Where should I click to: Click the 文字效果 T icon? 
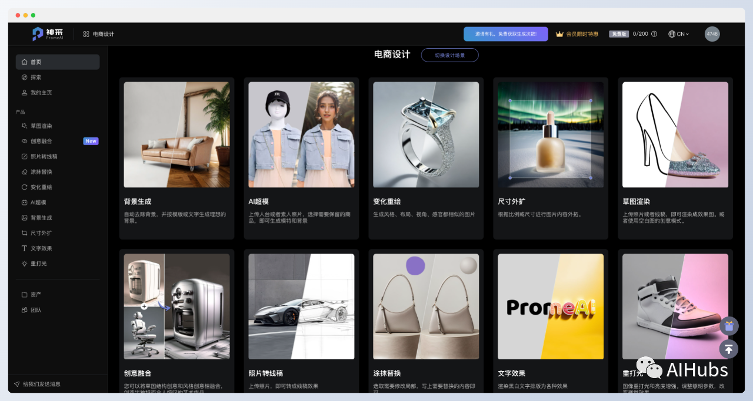tap(24, 248)
